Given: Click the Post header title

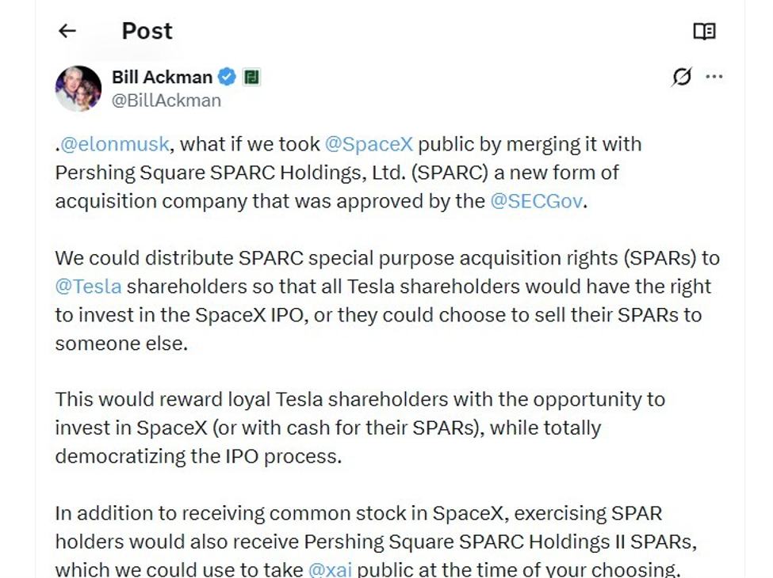Looking at the screenshot, I should point(146,30).
